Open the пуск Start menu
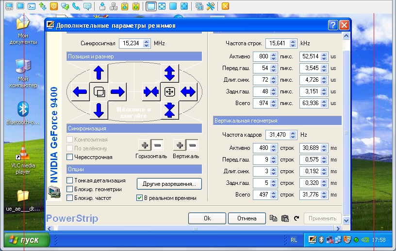The width and height of the screenshot is (396, 251). tap(27, 240)
